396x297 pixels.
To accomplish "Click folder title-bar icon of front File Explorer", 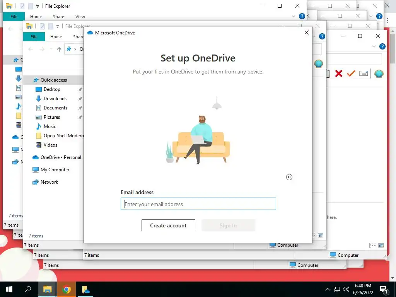I will tap(29, 26).
